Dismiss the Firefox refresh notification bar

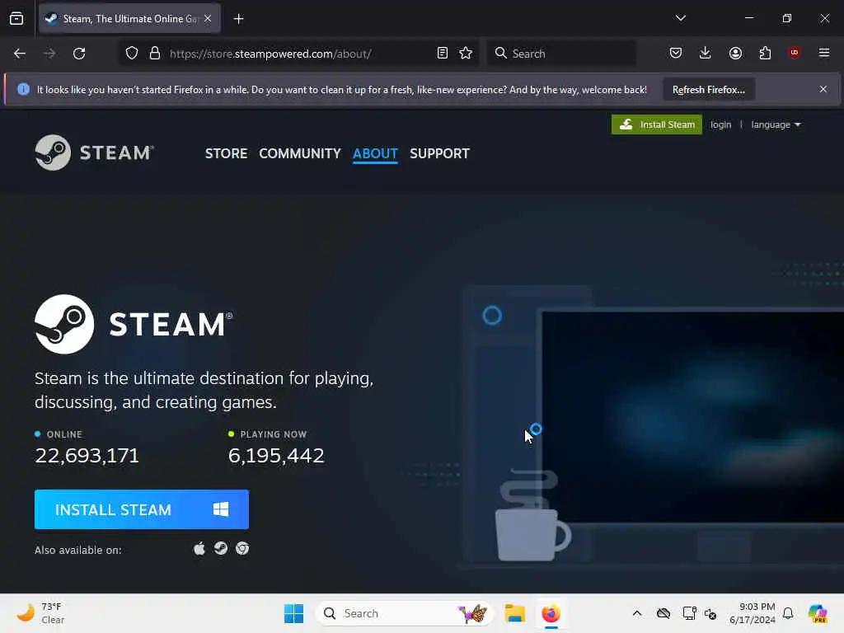point(823,89)
